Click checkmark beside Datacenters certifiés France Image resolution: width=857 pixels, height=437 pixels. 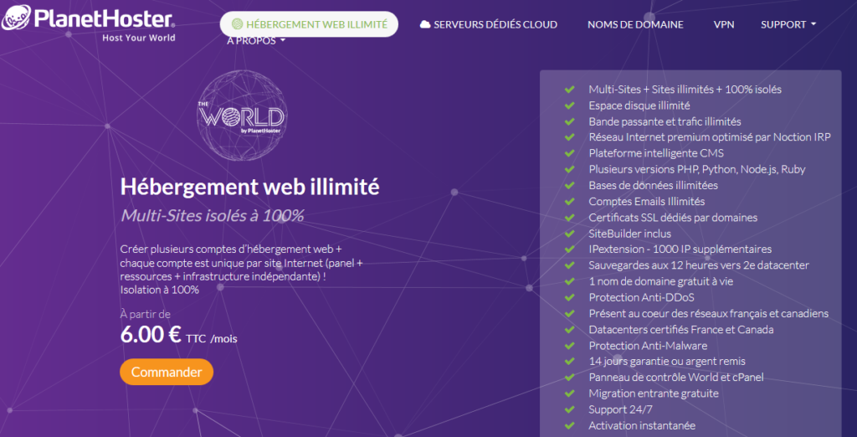point(569,330)
